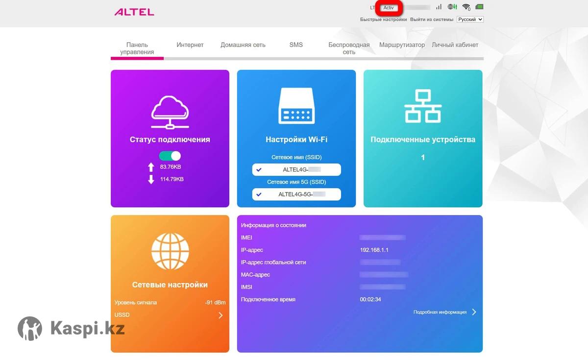The height and width of the screenshot is (360, 588).
Task: Click the Wi-Fi connected clients icon
Action: tap(466, 7)
